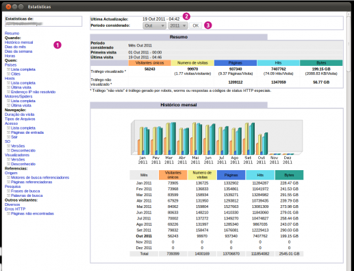Image resolution: width=354 pixels, height=271 pixels.
Task: Click list icon next to Páginas de entrada
Action: tap(8, 132)
